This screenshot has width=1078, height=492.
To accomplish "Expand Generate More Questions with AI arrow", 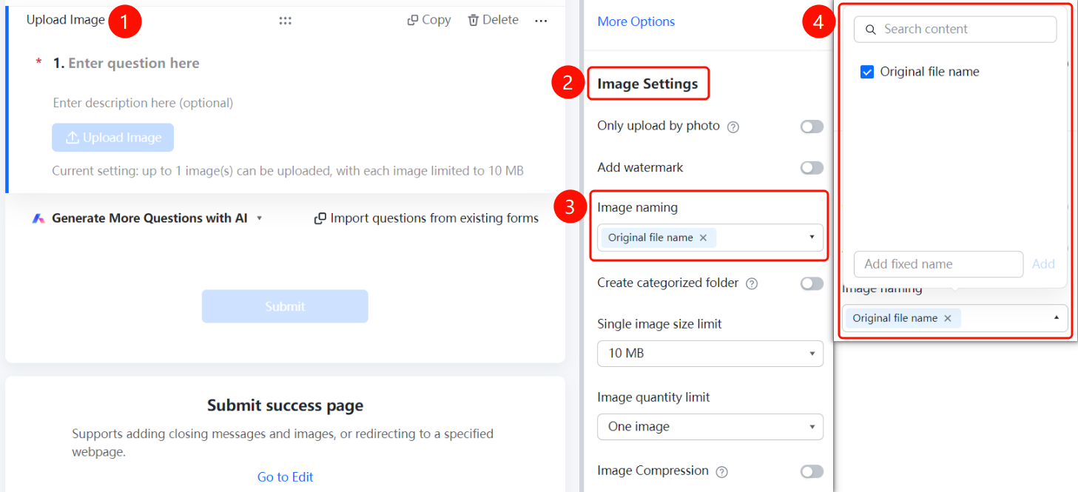I will [x=259, y=219].
